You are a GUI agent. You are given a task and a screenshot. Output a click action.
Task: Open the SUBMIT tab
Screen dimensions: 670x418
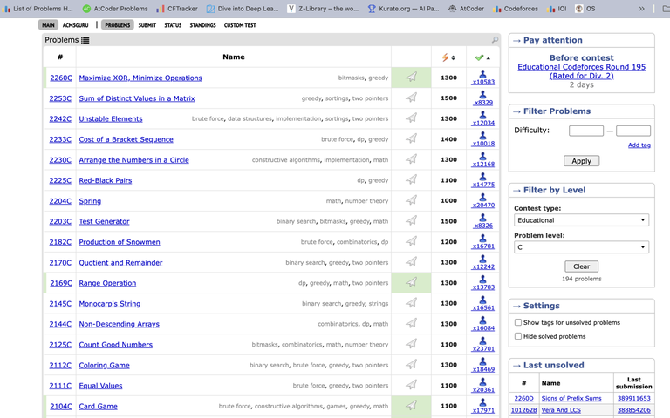pos(147,25)
